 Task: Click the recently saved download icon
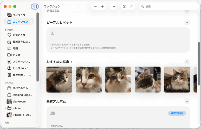click(9, 42)
